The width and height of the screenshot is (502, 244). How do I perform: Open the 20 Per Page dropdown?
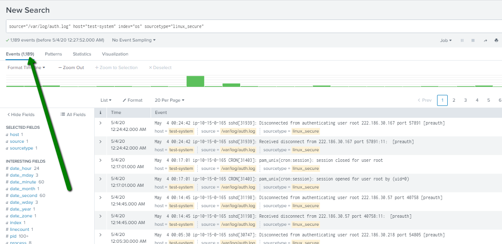click(169, 100)
